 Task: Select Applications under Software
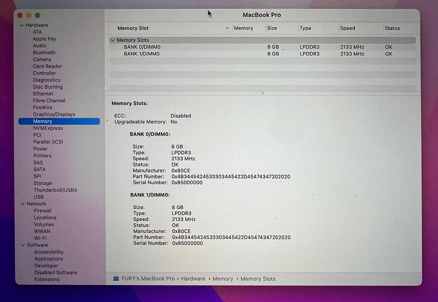coord(48,259)
